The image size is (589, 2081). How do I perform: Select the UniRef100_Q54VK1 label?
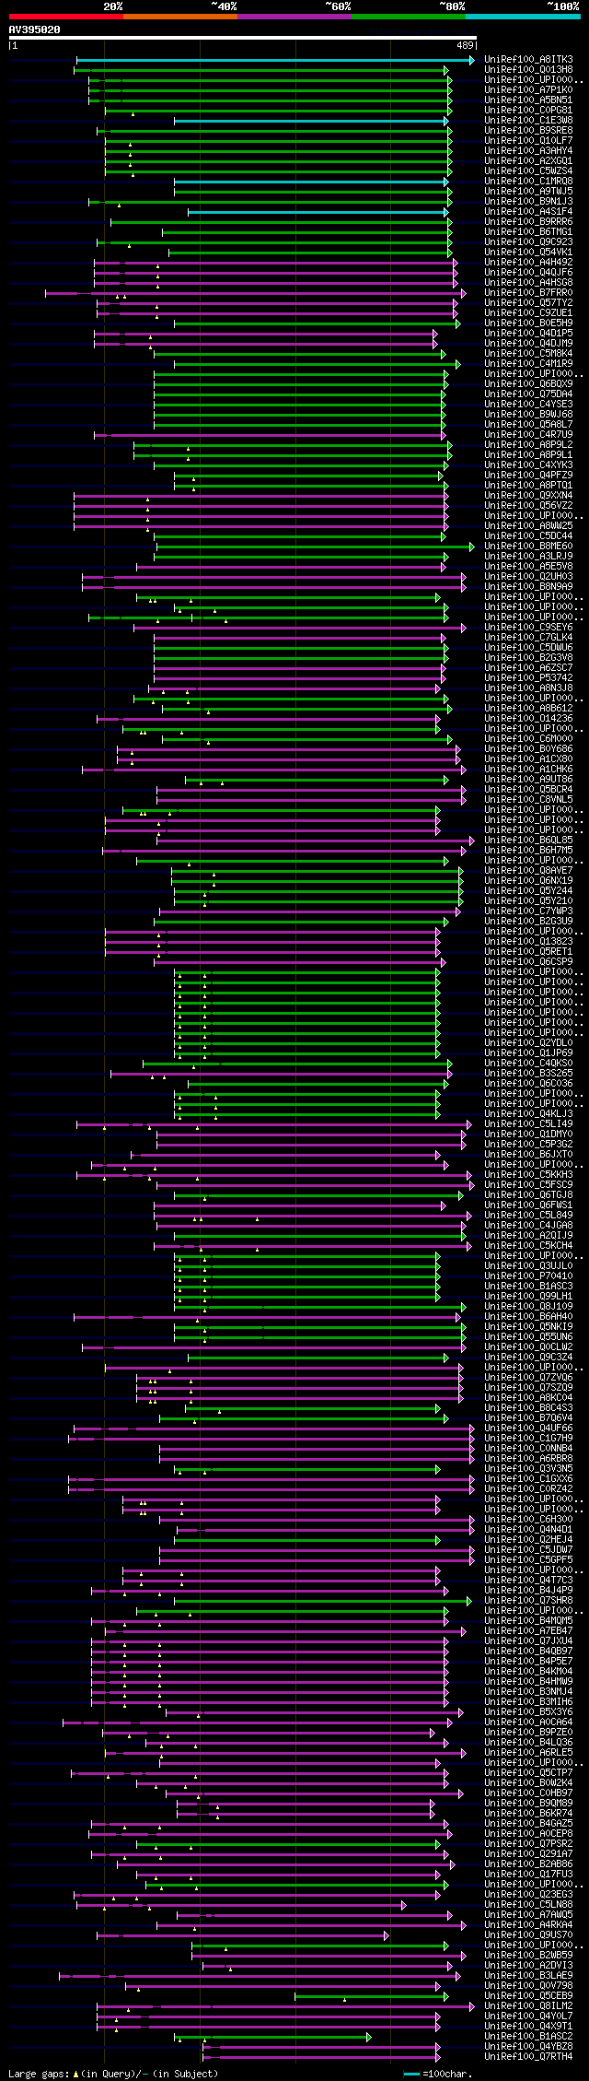(x=528, y=253)
